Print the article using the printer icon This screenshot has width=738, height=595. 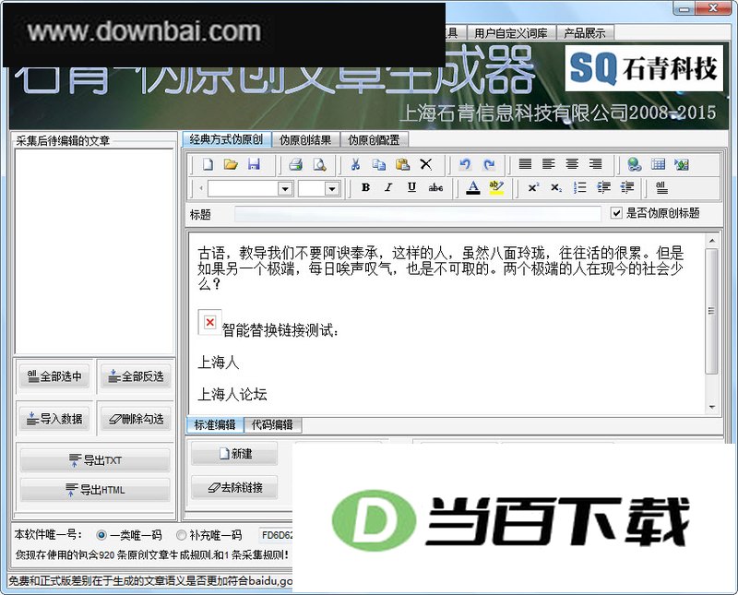295,164
